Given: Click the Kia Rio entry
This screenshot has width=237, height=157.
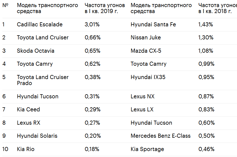Looking at the screenshot, I should tap(26, 149).
